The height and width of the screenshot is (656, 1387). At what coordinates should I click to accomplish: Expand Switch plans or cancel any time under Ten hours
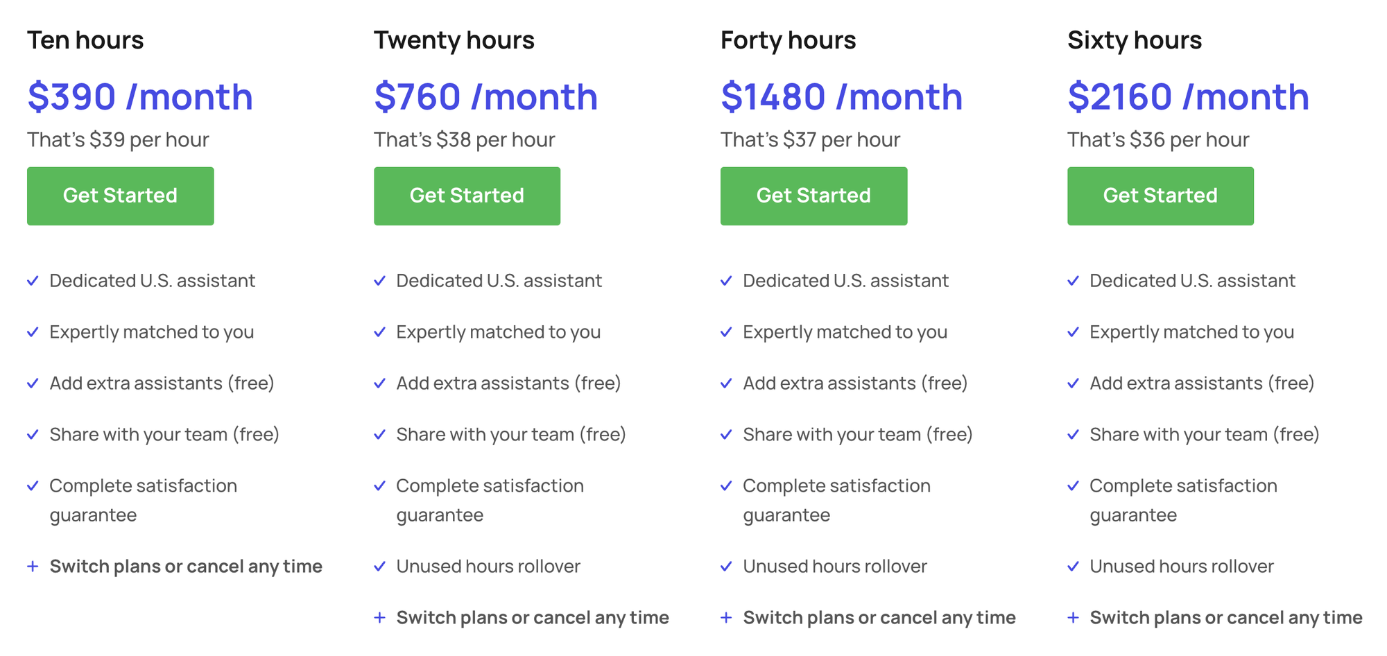(33, 567)
